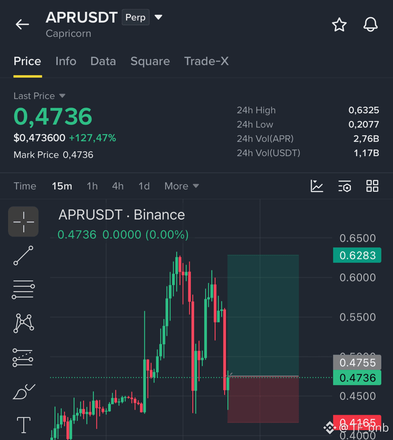Open the APRUSDT pair selector dropdown arrow
The width and height of the screenshot is (393, 440).
159,17
